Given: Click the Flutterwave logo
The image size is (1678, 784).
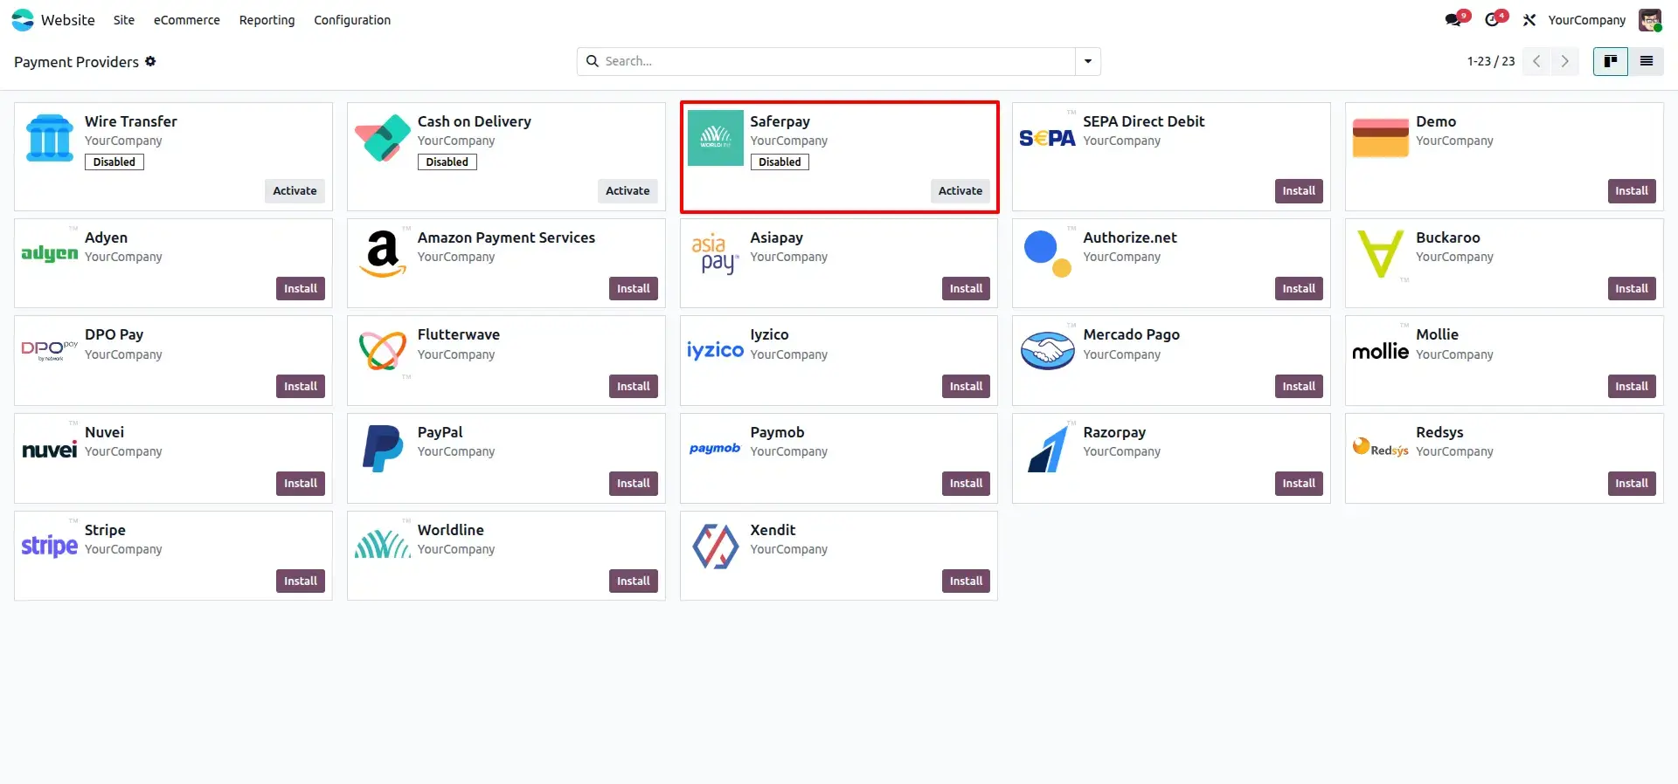Looking at the screenshot, I should (x=383, y=350).
